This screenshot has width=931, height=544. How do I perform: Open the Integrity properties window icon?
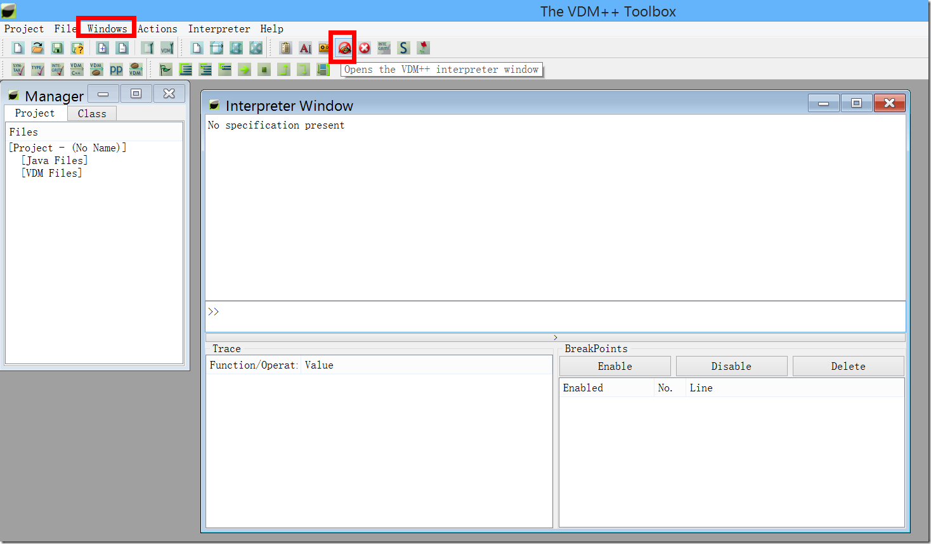pyautogui.click(x=384, y=47)
